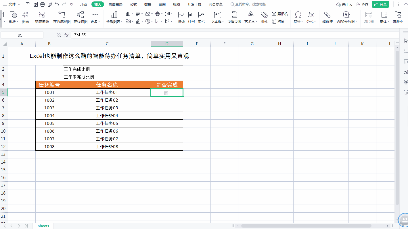
Task: Click the 对象 object insert icon
Action: [x=278, y=22]
